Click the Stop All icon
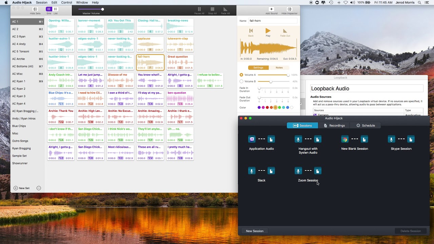The width and height of the screenshot is (434, 244). [x=212, y=9]
